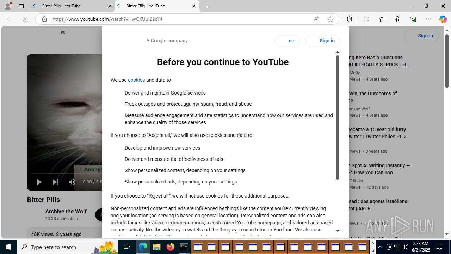This screenshot has width=451, height=254.
Task: Change consent dialog language en
Action: 288,41
